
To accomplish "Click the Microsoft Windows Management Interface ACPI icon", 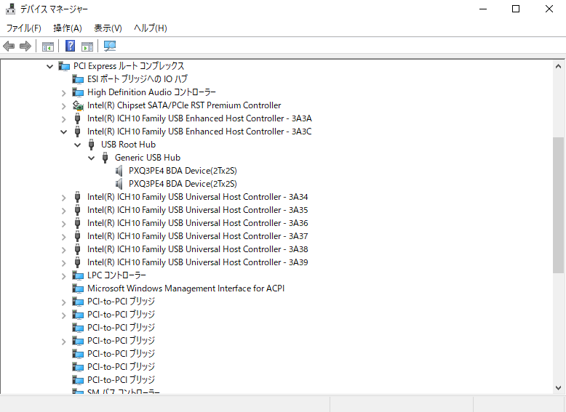I will pos(78,288).
